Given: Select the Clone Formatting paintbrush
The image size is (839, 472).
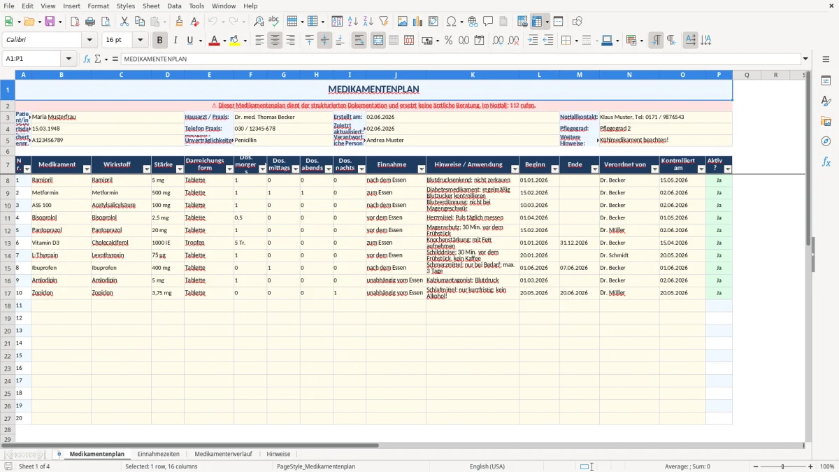Looking at the screenshot, I should click(180, 22).
